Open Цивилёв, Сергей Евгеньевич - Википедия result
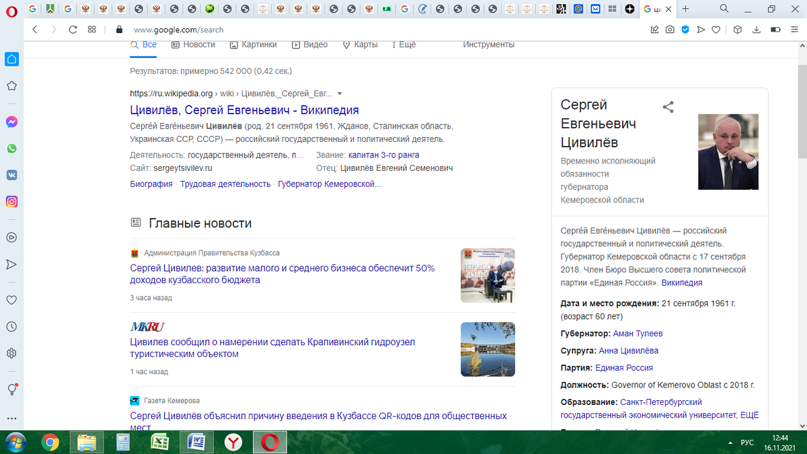 [x=244, y=110]
